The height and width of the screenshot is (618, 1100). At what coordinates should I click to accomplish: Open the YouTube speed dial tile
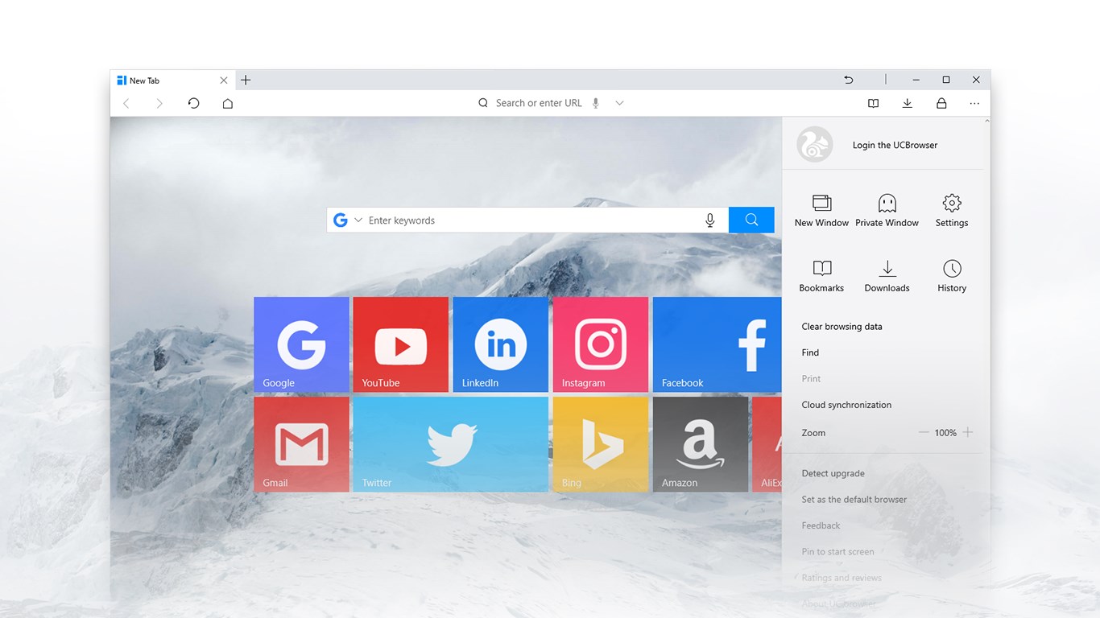tap(401, 344)
